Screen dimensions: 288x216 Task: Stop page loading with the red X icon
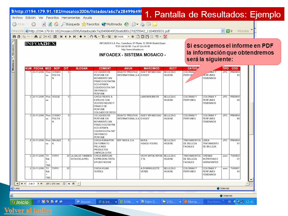44,24
